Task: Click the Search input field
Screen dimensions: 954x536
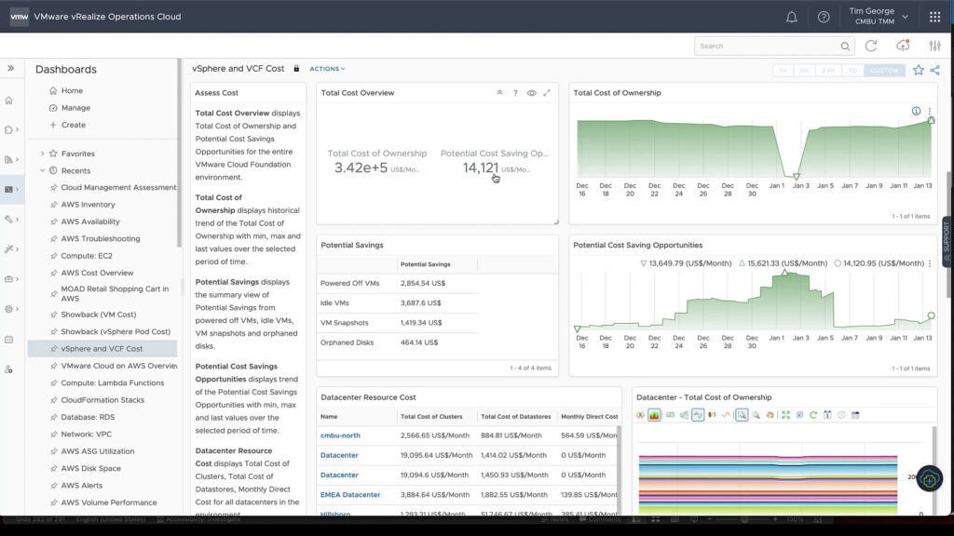Action: 768,47
